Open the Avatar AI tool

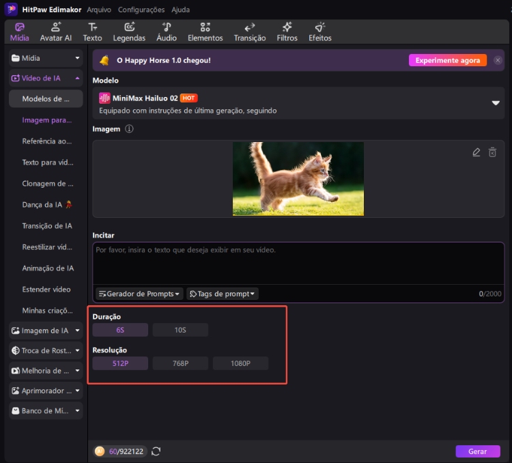[x=56, y=32]
